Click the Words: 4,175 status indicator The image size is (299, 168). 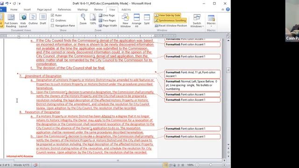click(21, 165)
